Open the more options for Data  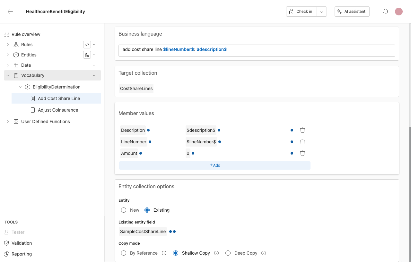[95, 65]
